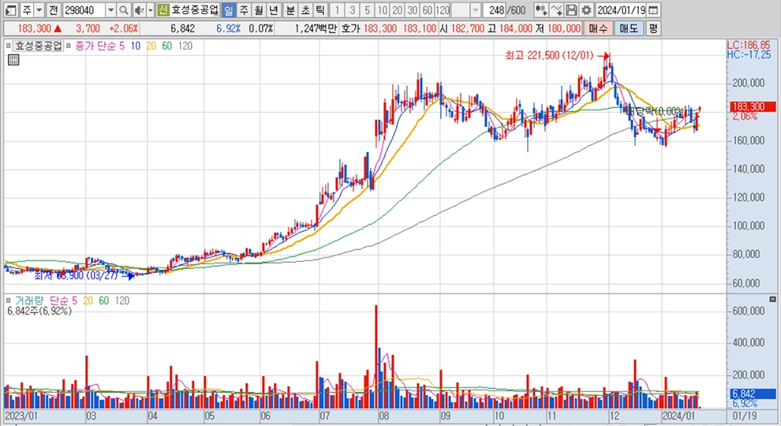Image resolution: width=781 pixels, height=426 pixels.
Task: Select the 60 interval button
Action: tap(427, 10)
